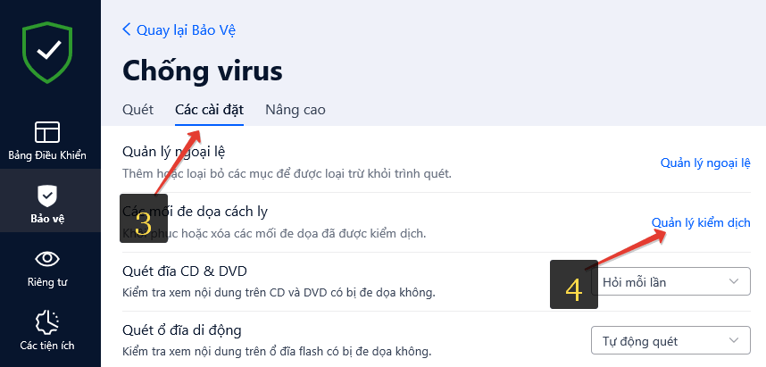Expand the Tự động quét dropdown
This screenshot has height=367, width=766.
(670, 340)
